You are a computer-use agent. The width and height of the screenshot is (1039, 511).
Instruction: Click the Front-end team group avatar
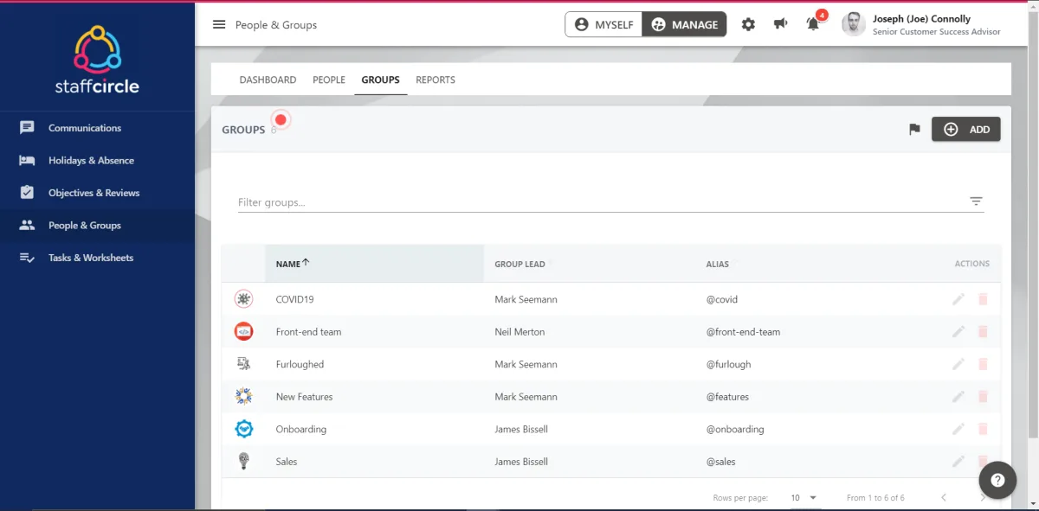[243, 332]
